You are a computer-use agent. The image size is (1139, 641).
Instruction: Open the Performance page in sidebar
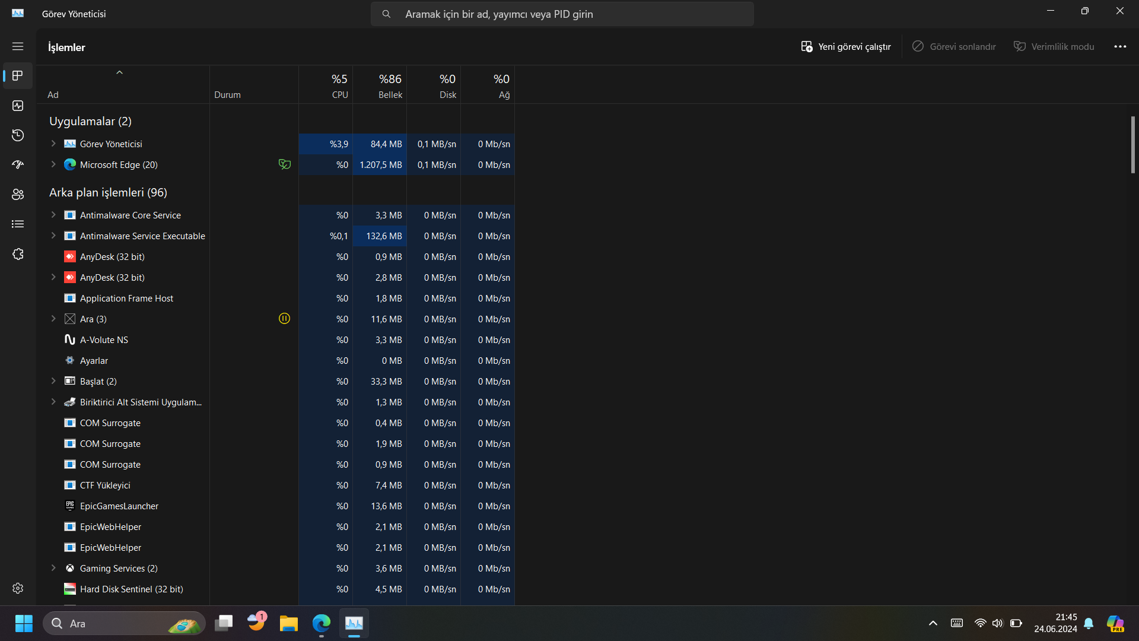click(x=18, y=106)
